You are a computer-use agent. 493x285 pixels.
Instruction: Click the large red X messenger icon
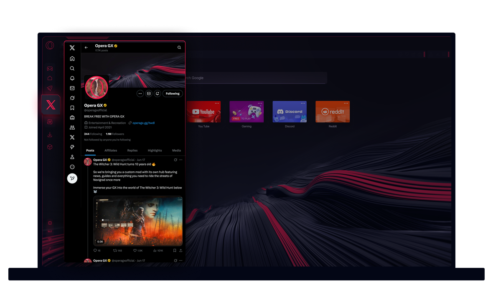click(51, 105)
